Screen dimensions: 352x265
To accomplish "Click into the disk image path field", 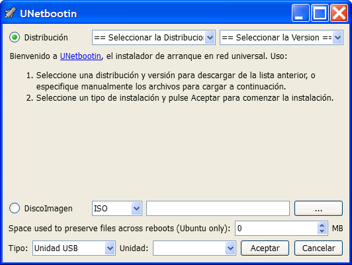I will [x=218, y=209].
